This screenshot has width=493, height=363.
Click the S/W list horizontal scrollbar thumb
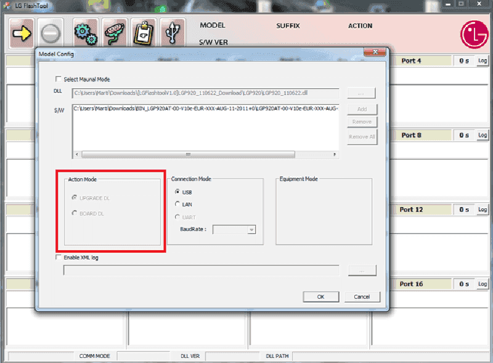[189, 155]
